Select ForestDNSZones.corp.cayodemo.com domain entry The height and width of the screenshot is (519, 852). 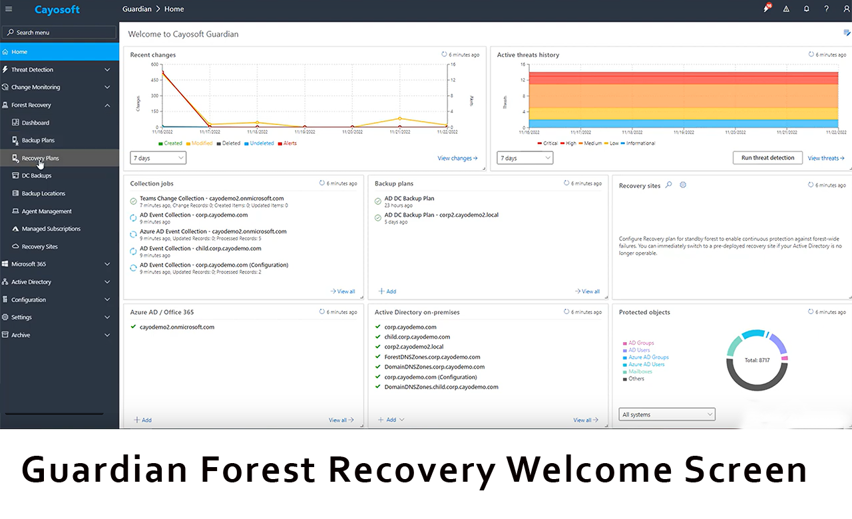coord(432,357)
